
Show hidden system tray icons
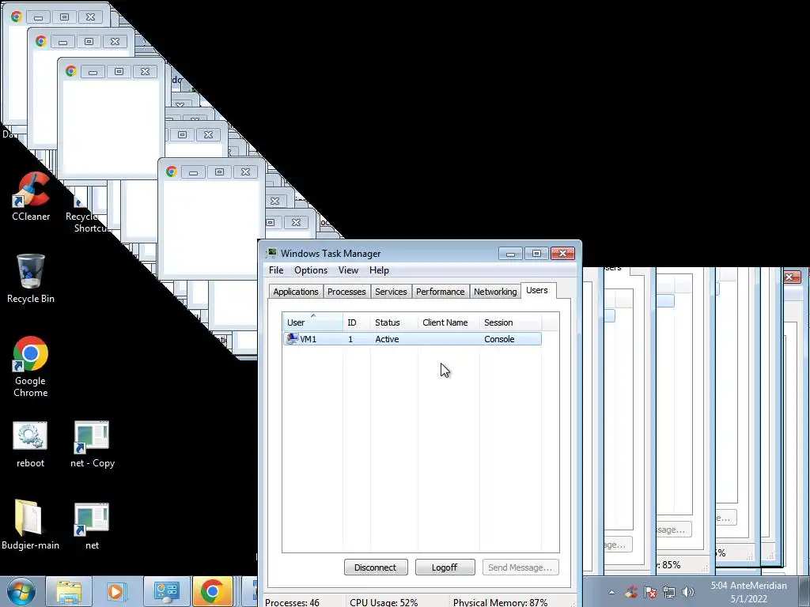pos(611,592)
